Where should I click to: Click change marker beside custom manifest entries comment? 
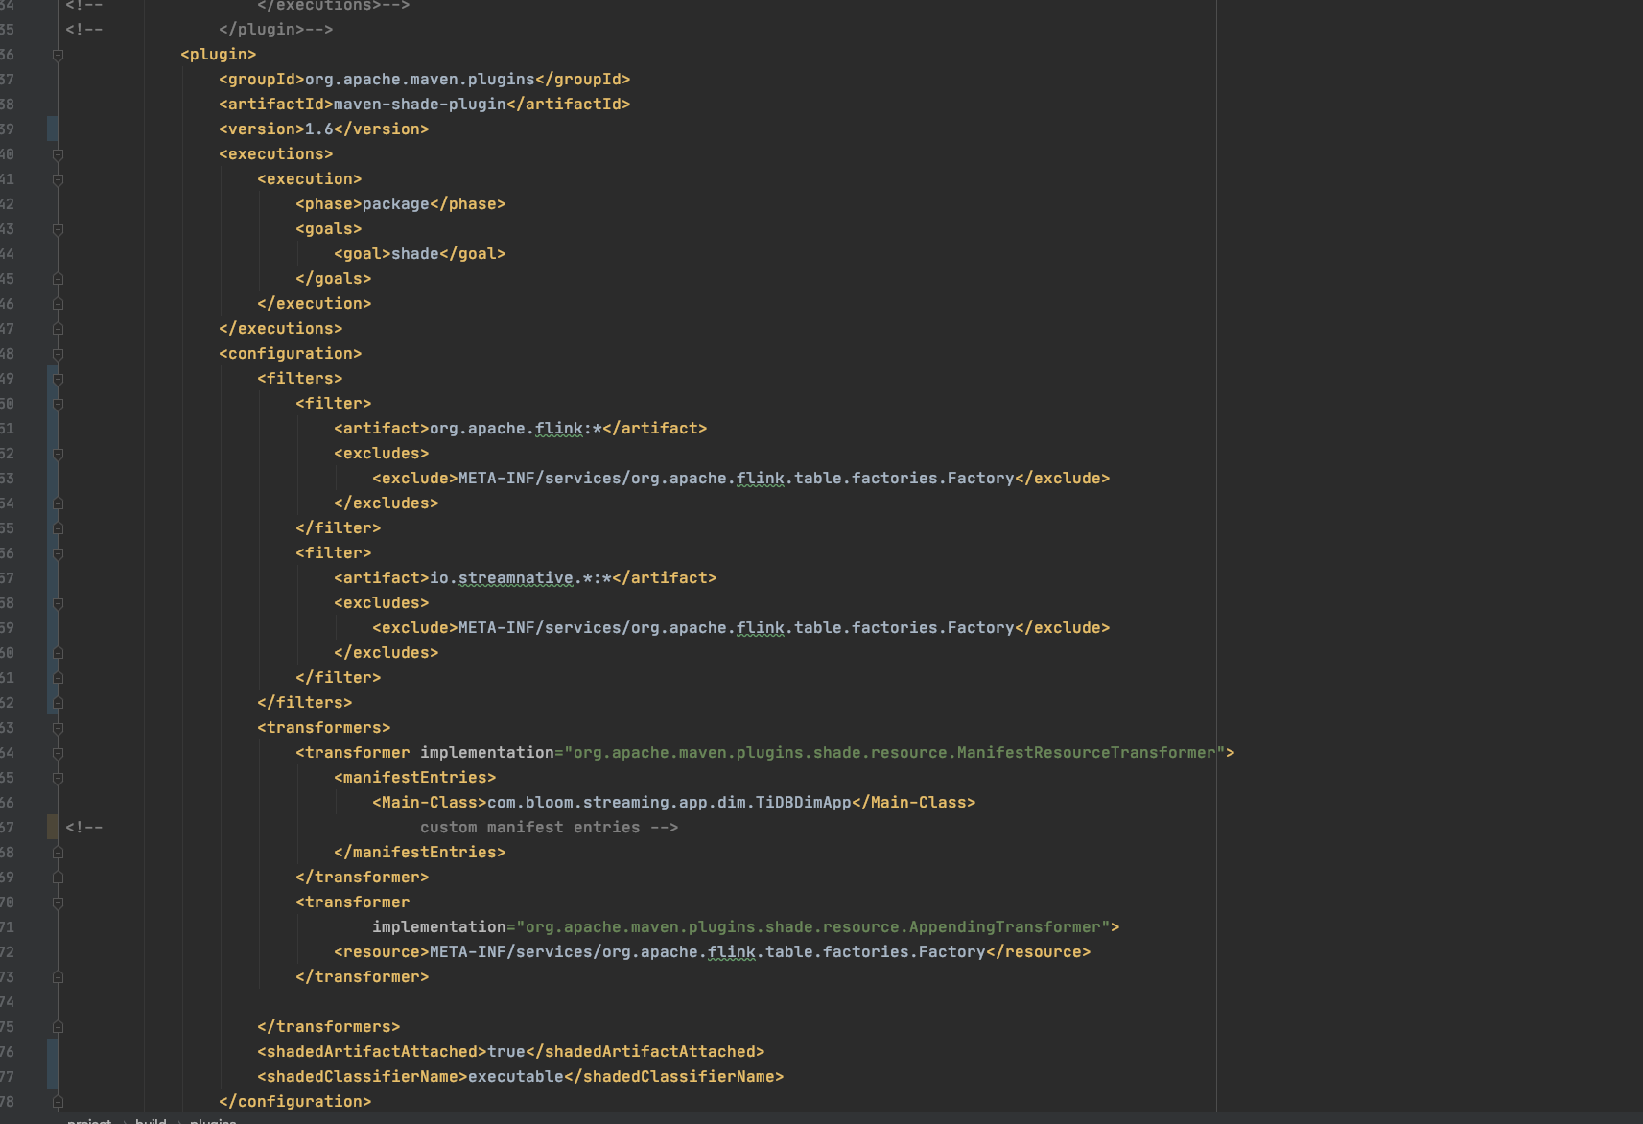tap(52, 827)
